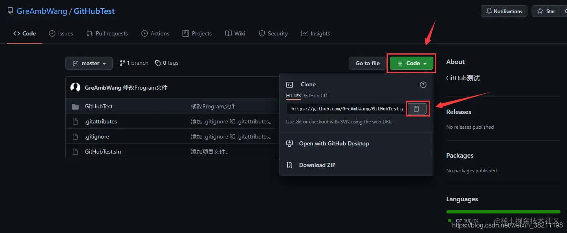Click the terminal icon next to Clone
Viewport: 567px width, 233px height.
[290, 85]
